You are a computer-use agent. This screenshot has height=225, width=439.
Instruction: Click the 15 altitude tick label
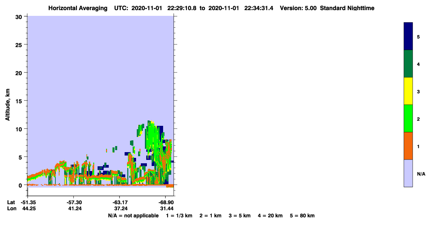coord(19,101)
